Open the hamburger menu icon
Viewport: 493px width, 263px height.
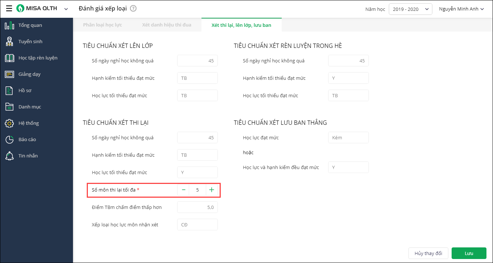point(9,9)
